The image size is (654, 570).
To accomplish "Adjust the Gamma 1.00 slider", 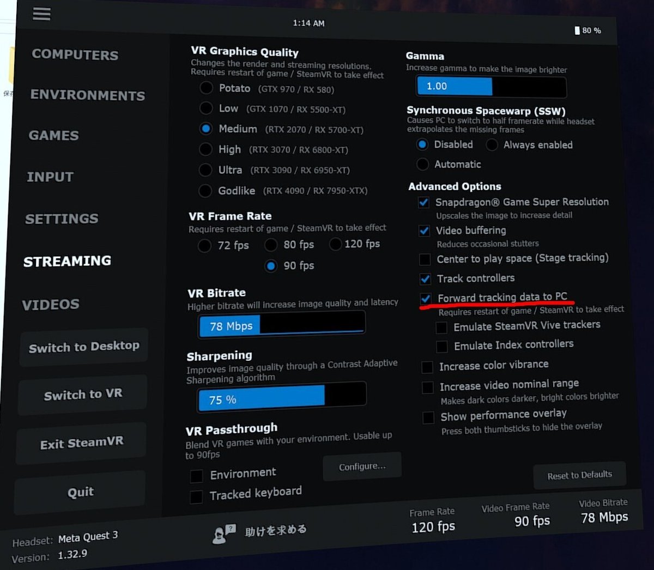I will [x=491, y=86].
